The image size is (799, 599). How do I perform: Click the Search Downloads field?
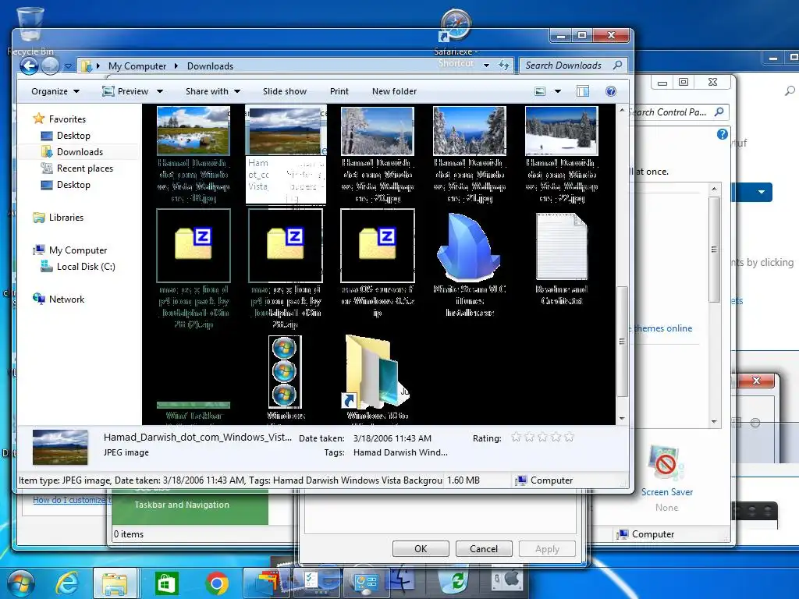(574, 66)
